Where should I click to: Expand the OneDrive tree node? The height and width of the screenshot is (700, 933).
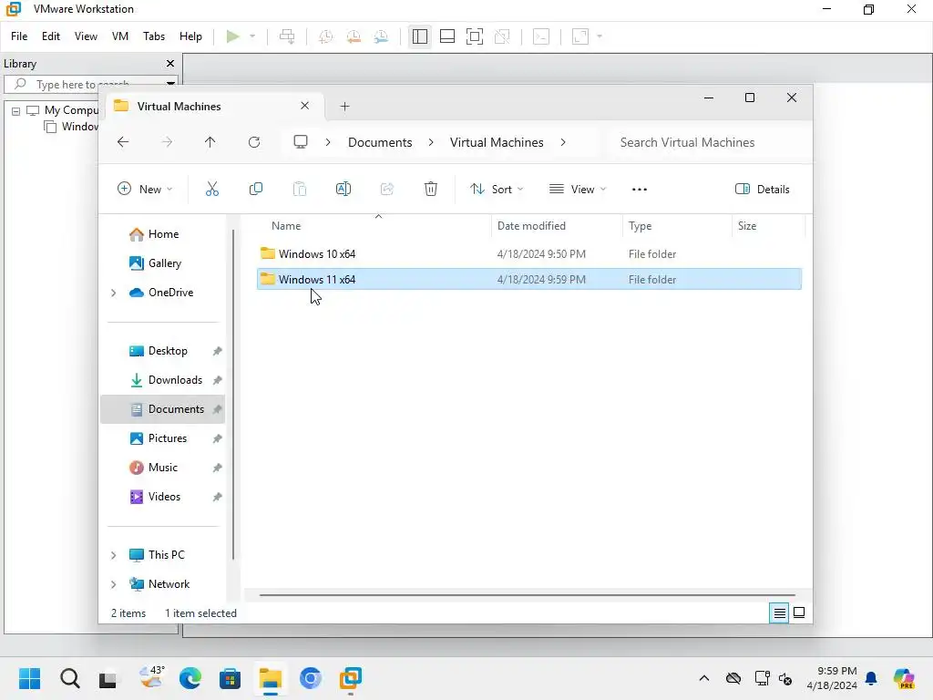click(x=114, y=293)
